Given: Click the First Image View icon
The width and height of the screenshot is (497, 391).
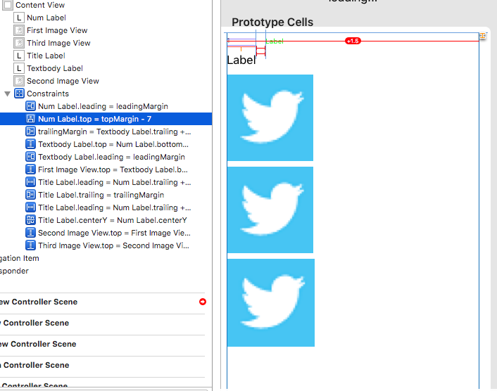Looking at the screenshot, I should tap(19, 30).
